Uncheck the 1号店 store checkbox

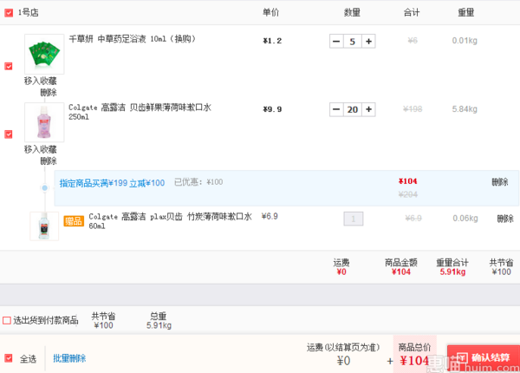pos(9,13)
